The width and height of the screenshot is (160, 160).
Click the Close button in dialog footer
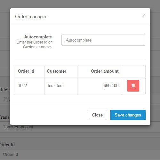97,115
